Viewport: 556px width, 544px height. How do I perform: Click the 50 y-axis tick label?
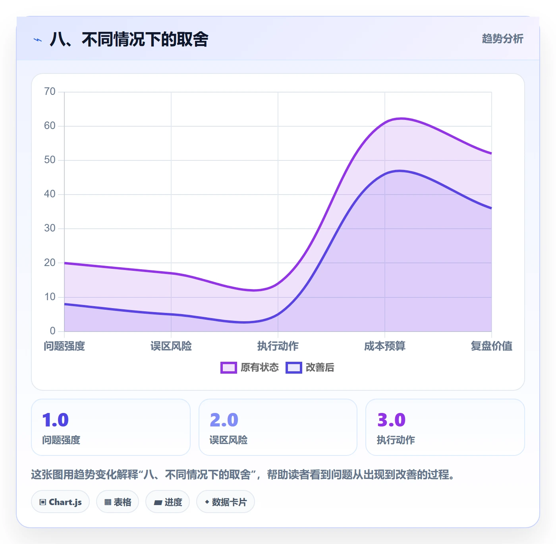(50, 160)
